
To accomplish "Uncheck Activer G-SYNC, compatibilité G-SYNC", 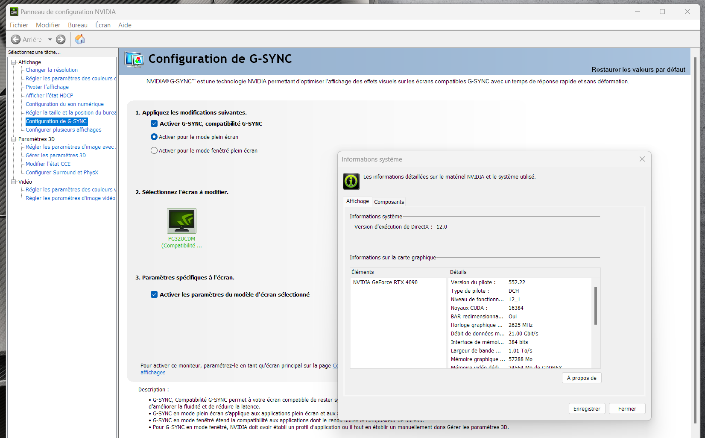I will tap(154, 123).
